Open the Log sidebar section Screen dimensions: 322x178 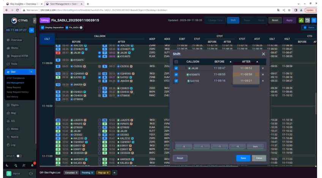click(x=13, y=145)
